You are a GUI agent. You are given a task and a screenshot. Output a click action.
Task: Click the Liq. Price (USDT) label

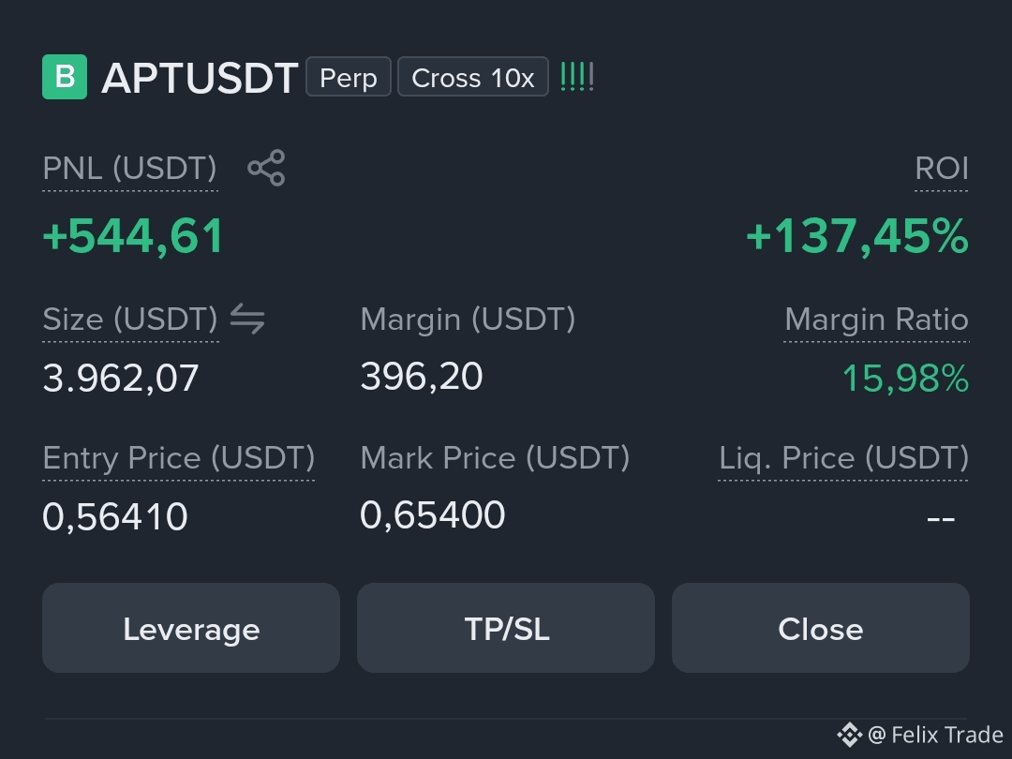[843, 458]
